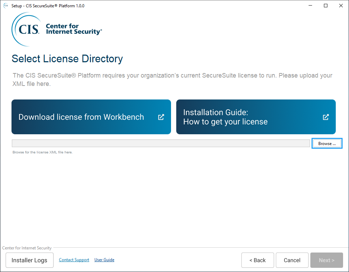The width and height of the screenshot is (349, 272).
Task: Click the 'Select License Directory' heading
Action: pos(67,59)
